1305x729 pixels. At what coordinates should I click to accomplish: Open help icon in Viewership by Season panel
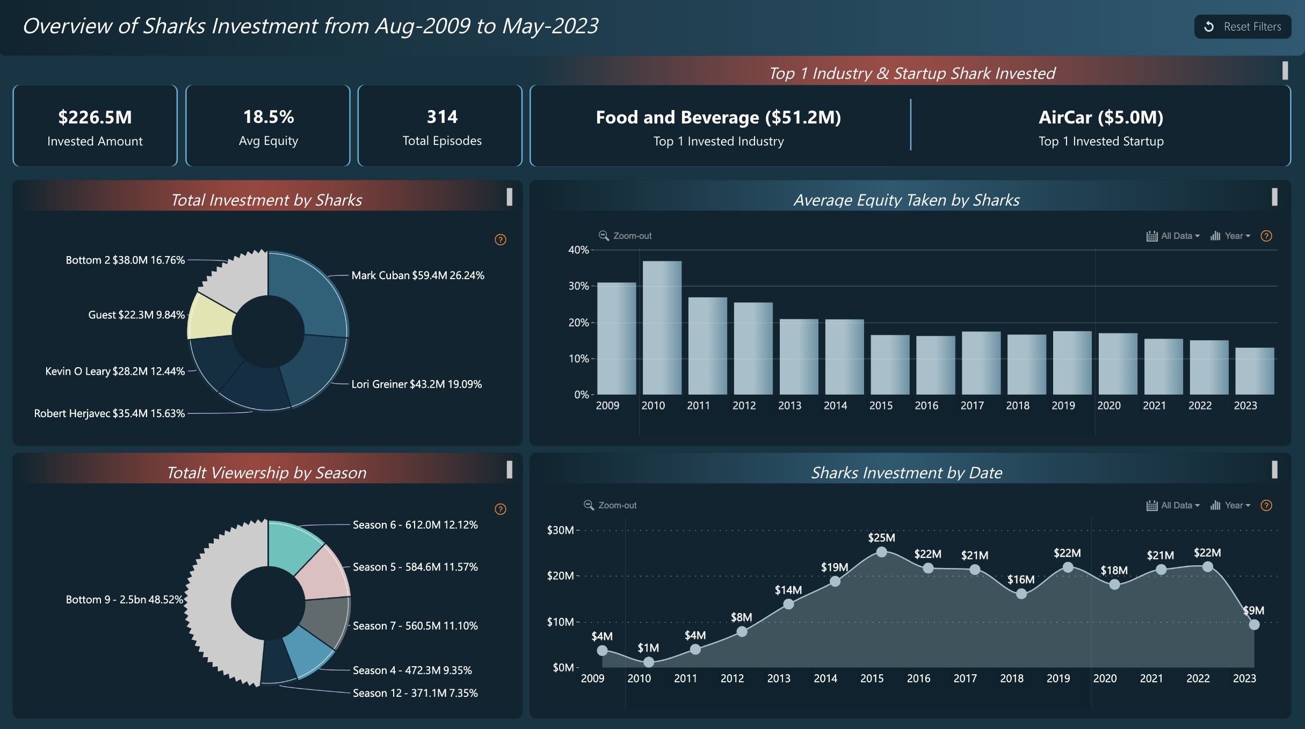pos(500,509)
